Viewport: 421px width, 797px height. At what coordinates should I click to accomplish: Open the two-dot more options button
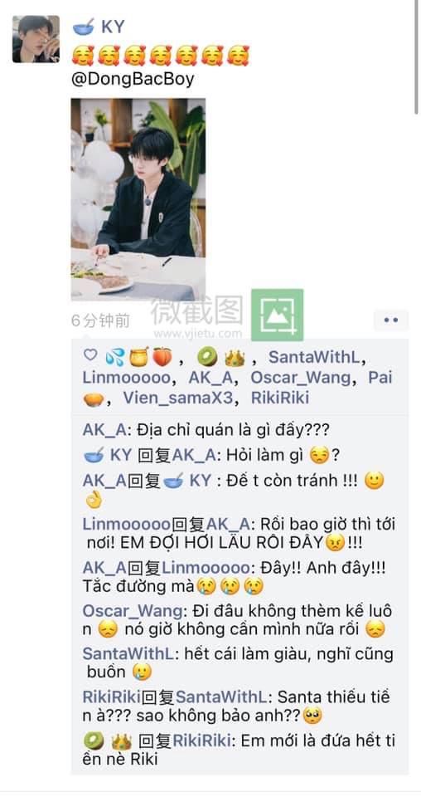391,320
